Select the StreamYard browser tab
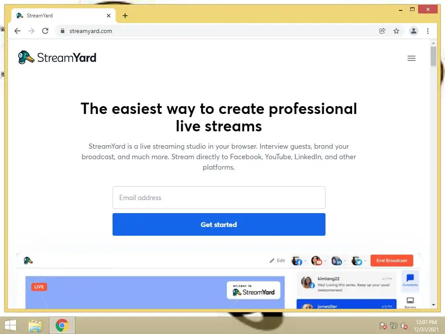This screenshot has width=445, height=334. (x=63, y=16)
